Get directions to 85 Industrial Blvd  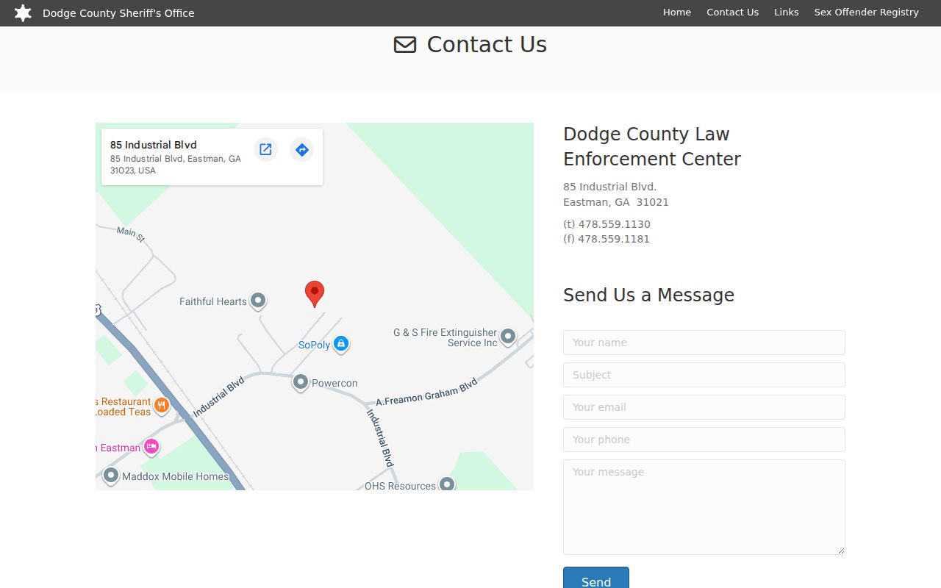click(x=301, y=150)
